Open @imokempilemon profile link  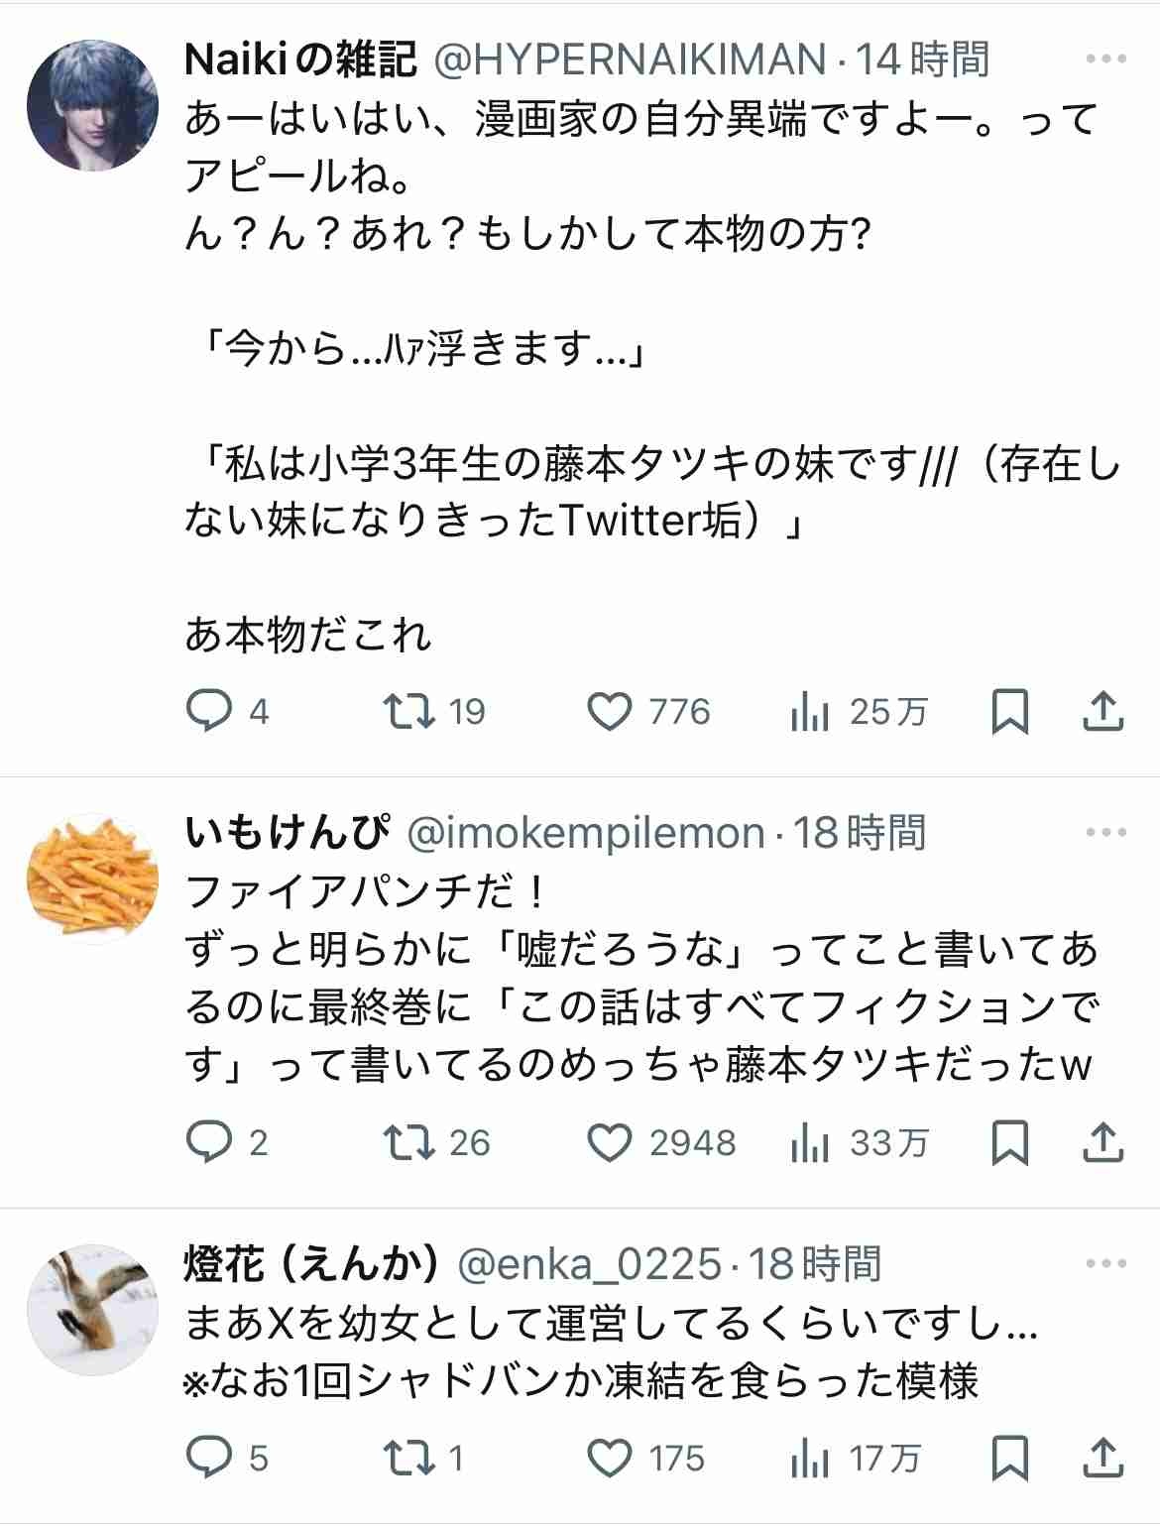click(586, 833)
